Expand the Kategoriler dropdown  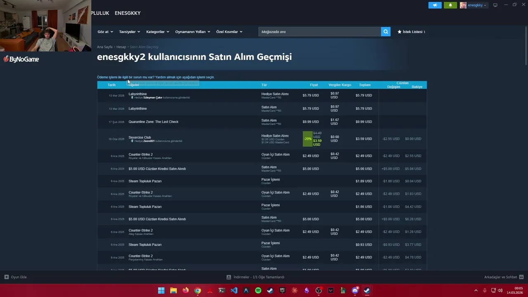click(158, 32)
